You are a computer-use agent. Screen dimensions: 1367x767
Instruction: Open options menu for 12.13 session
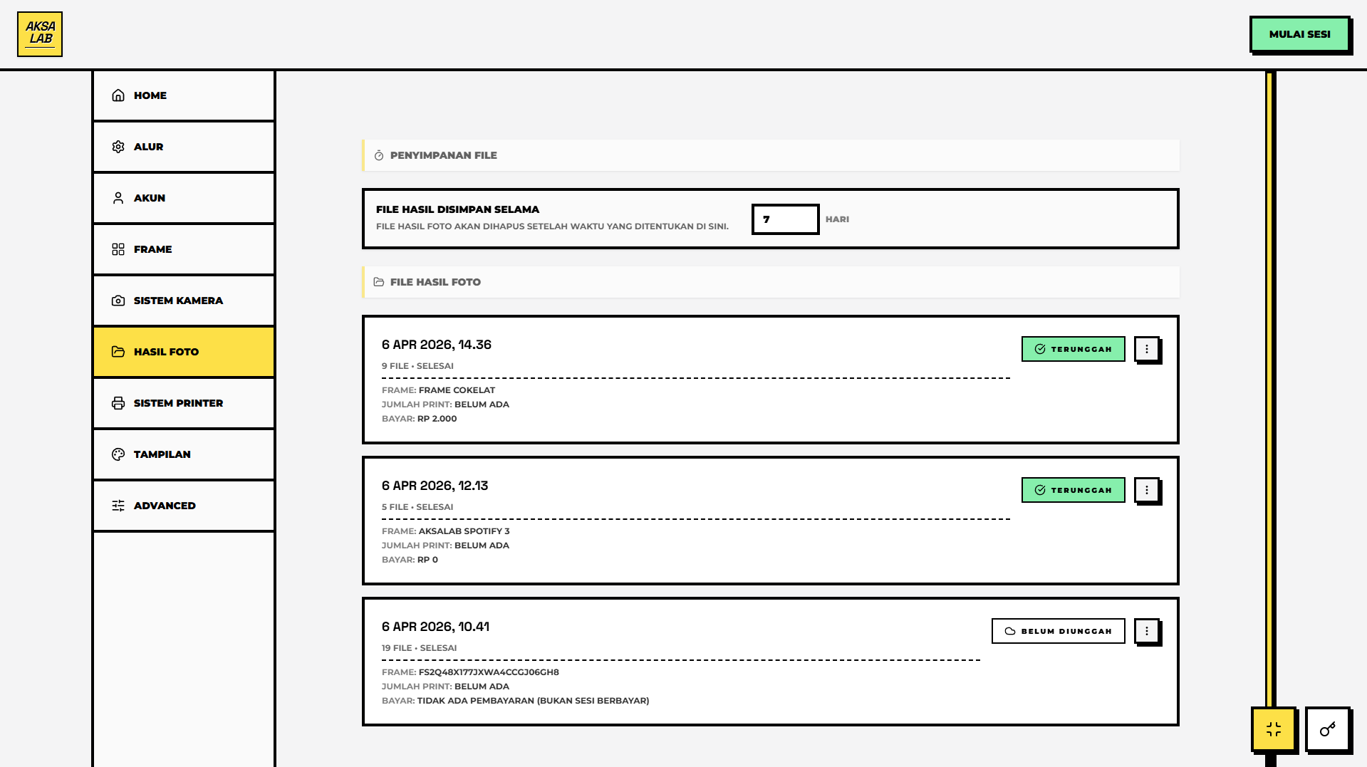(1146, 490)
